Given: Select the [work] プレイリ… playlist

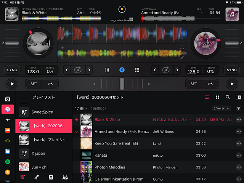Looking at the screenshot, I should (44, 140).
